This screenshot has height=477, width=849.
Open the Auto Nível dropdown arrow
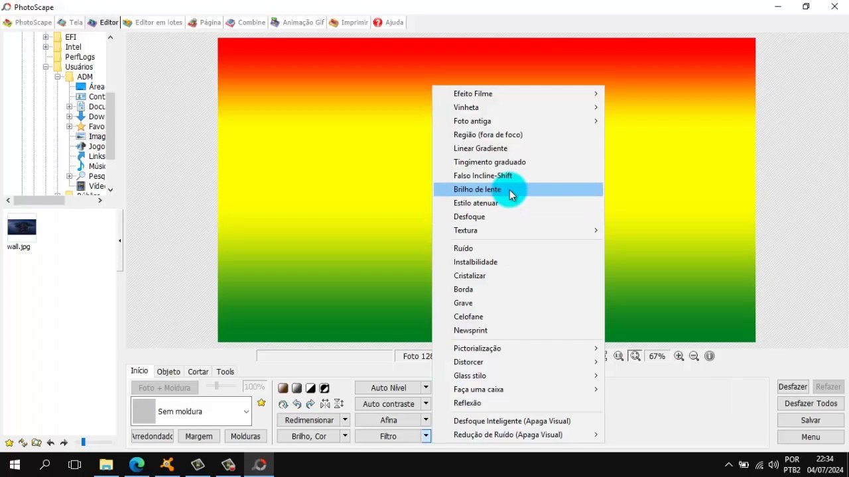(426, 388)
